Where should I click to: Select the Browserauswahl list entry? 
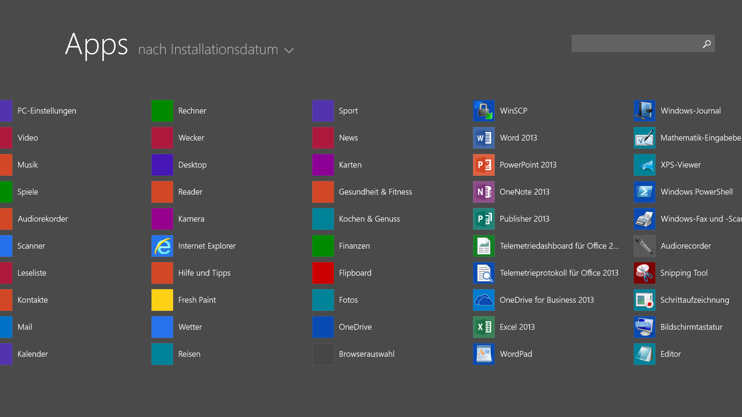coord(366,354)
